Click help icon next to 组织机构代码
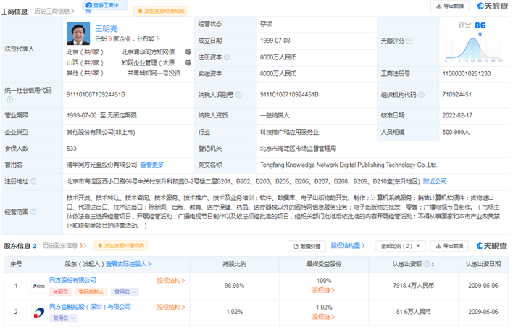Screen dimensions: 513x330 pos(421,95)
